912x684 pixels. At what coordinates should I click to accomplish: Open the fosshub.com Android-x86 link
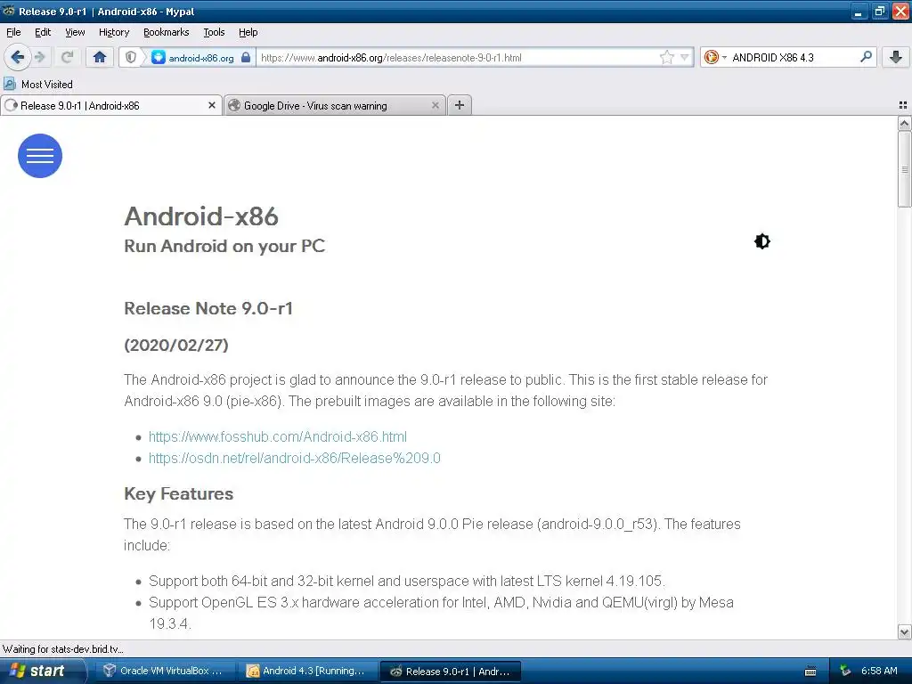point(278,436)
